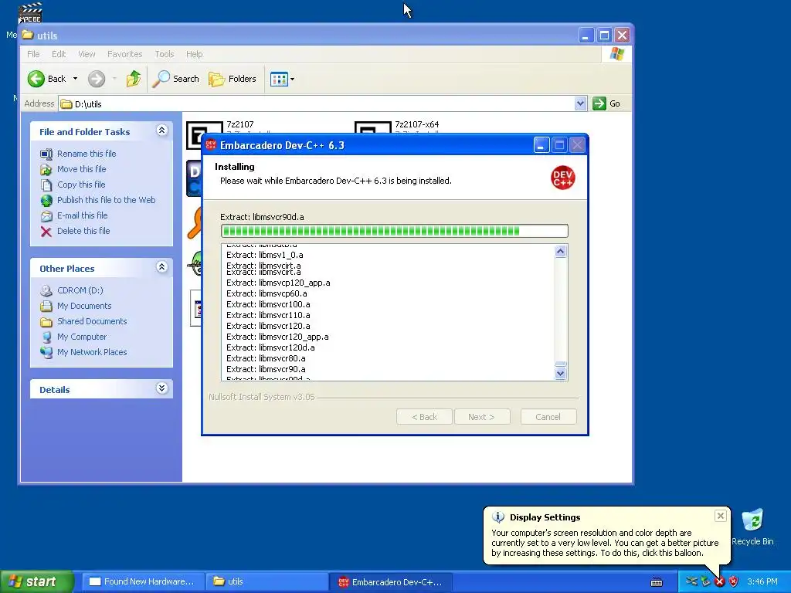Click scroll down arrow in extract log

561,374
